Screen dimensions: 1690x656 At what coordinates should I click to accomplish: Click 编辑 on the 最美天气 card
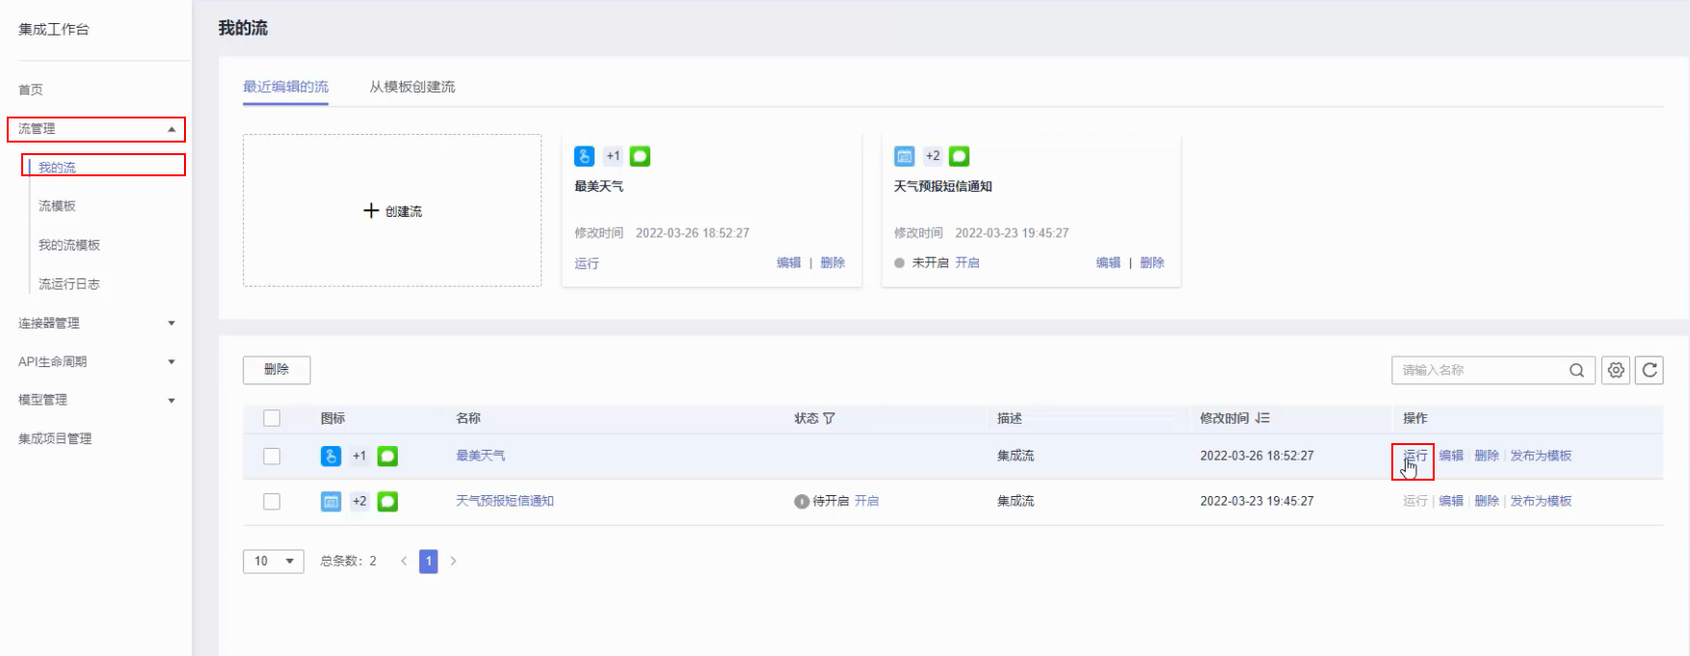click(x=789, y=263)
